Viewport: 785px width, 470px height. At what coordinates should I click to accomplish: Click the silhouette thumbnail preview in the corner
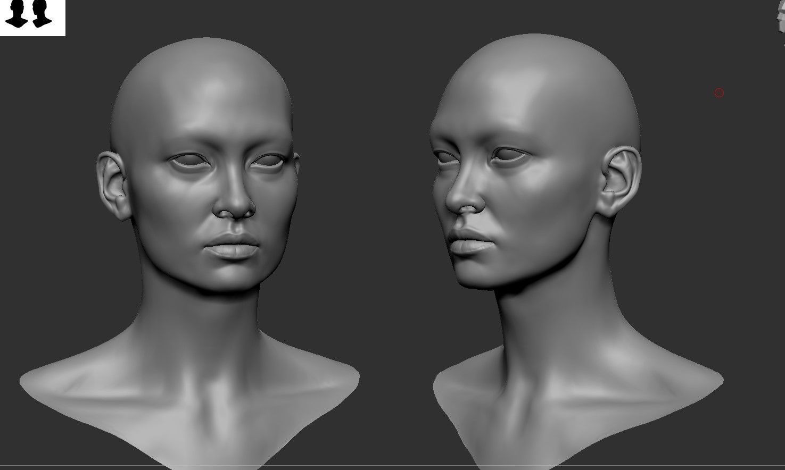(32, 18)
